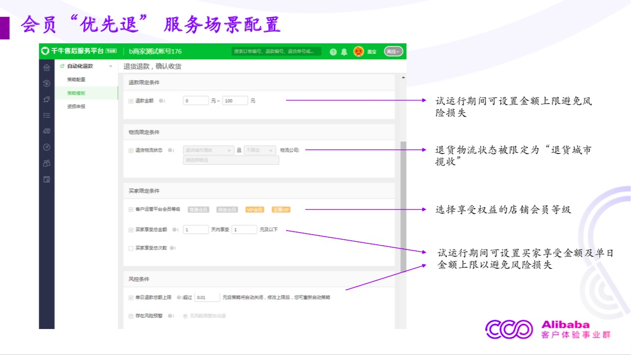Click the 物流限定条件 section heading
The image size is (631, 355).
click(144, 132)
